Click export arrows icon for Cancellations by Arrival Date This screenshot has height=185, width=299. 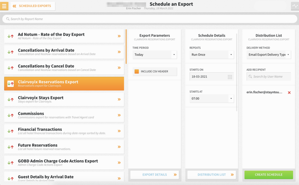[x=11, y=52]
